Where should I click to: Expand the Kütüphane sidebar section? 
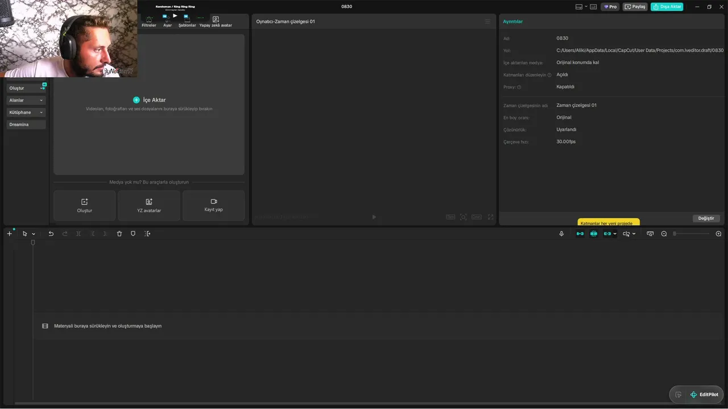[26, 112]
